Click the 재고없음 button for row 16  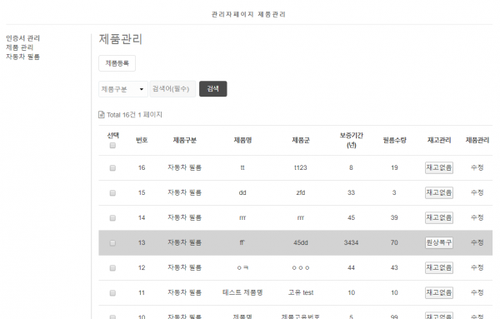[439, 168]
